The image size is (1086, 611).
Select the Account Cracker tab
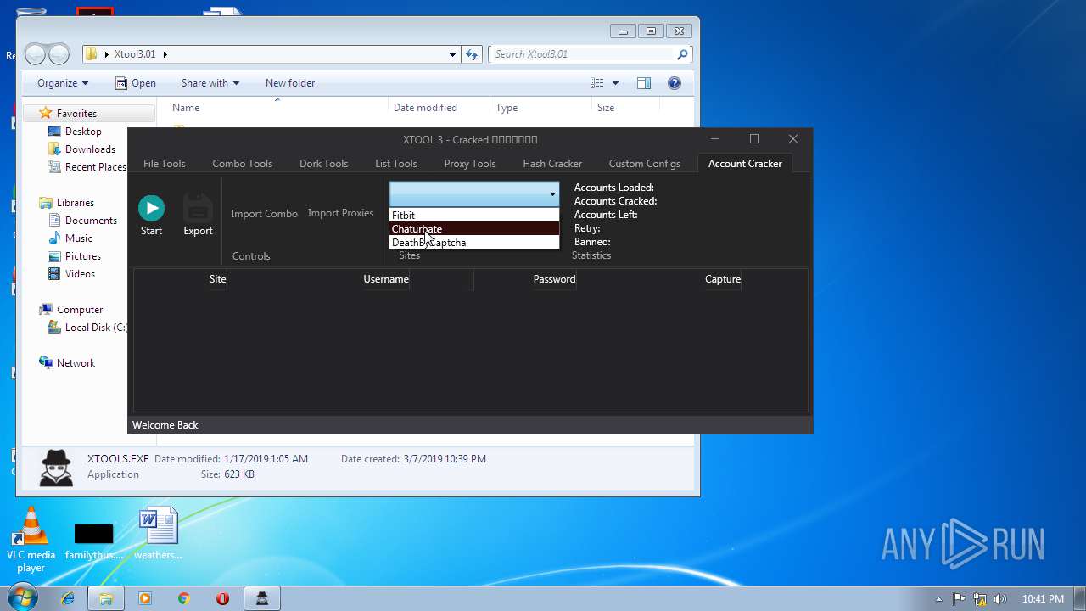pos(745,164)
